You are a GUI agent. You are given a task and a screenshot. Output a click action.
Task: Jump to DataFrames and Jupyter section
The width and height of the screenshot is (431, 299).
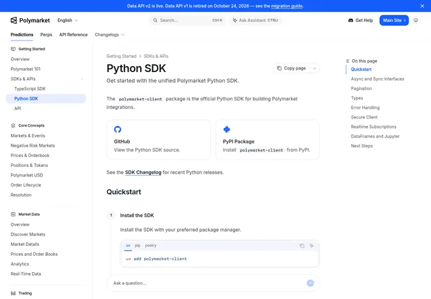point(375,136)
